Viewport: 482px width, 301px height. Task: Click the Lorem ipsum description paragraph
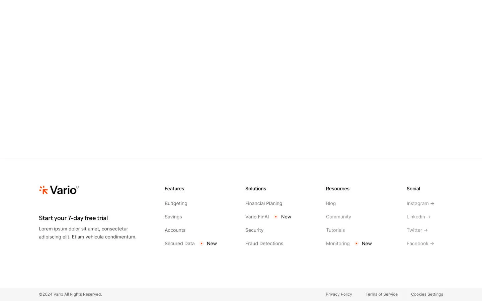[x=88, y=233]
